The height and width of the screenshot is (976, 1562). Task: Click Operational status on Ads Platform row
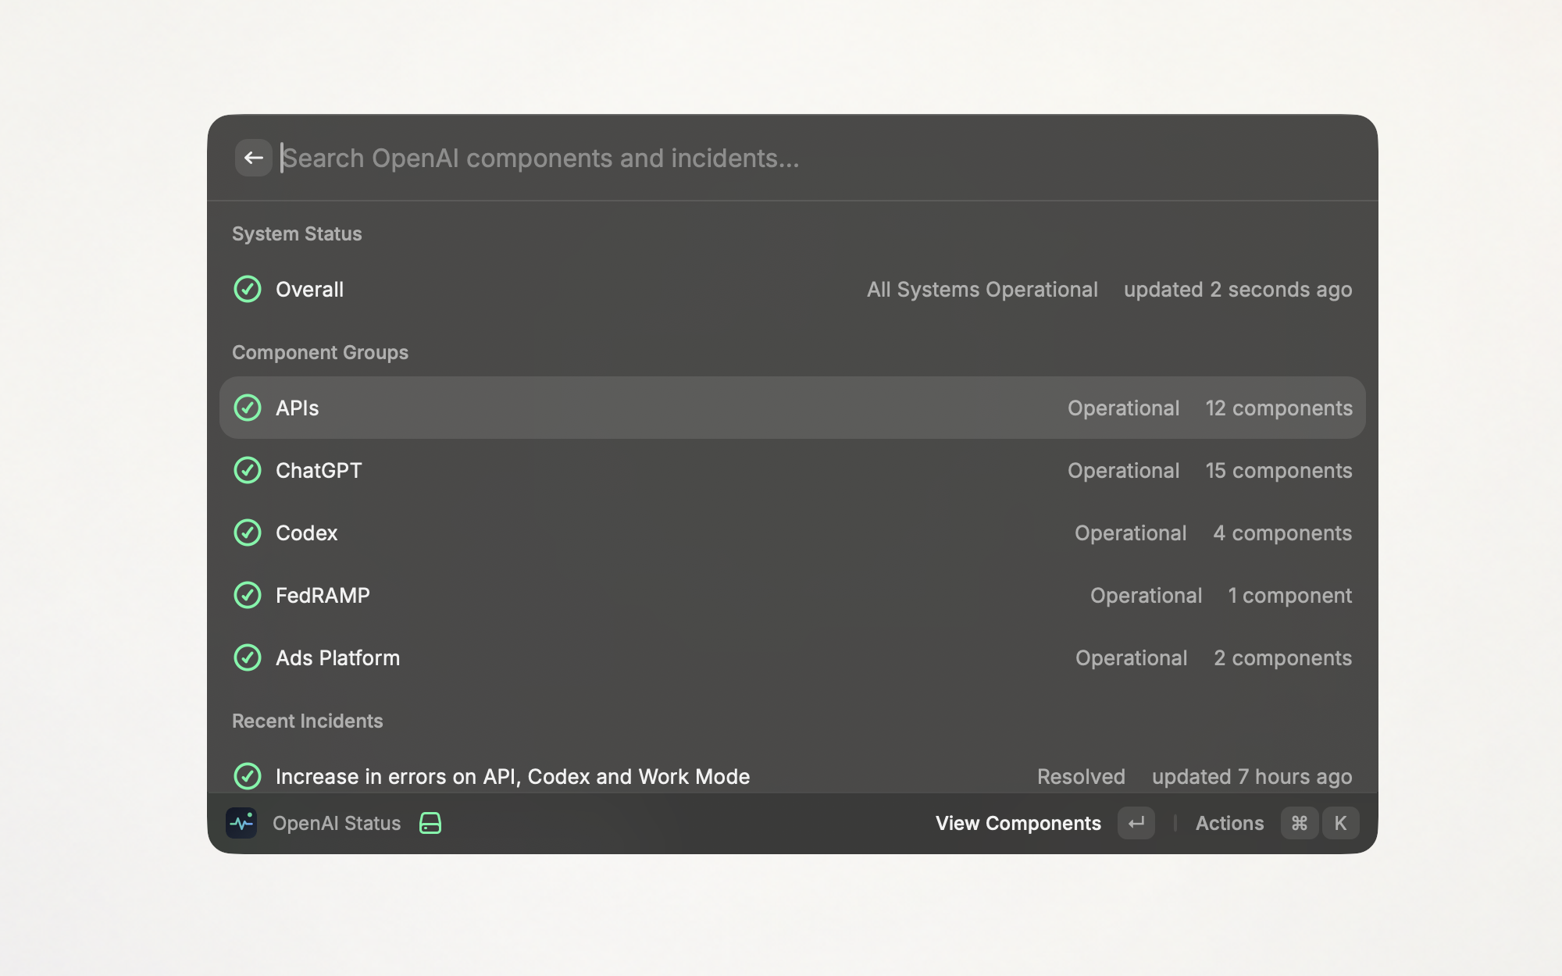[1131, 657]
